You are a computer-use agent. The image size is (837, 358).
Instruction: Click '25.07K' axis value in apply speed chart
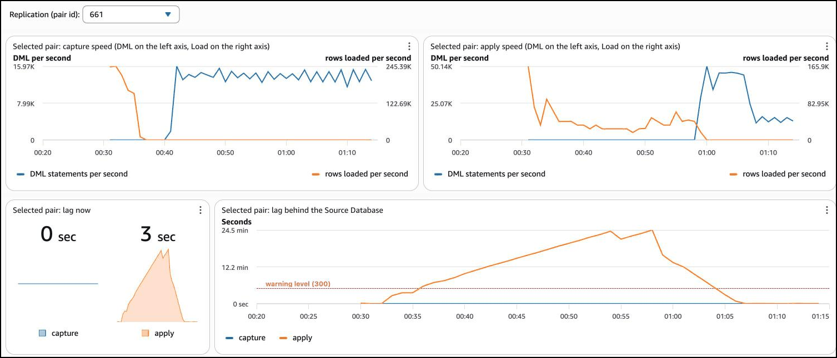[442, 104]
